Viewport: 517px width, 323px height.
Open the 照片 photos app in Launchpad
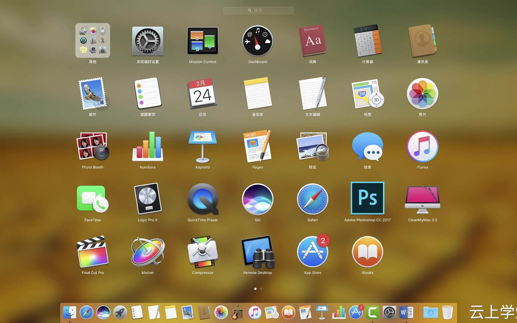422,94
